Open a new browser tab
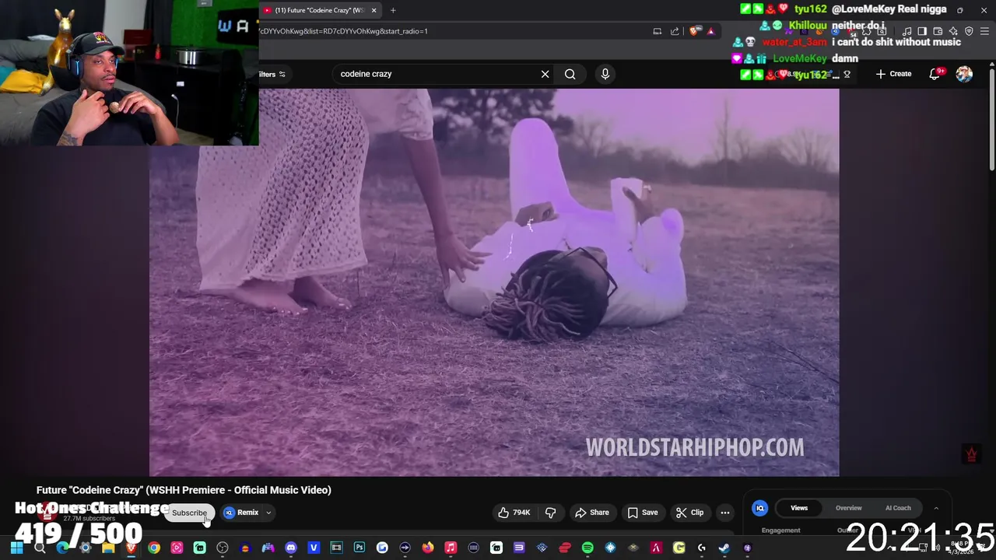 [393, 10]
